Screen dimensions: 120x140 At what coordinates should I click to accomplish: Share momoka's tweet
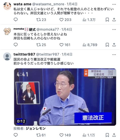pyautogui.click(x=114, y=45)
